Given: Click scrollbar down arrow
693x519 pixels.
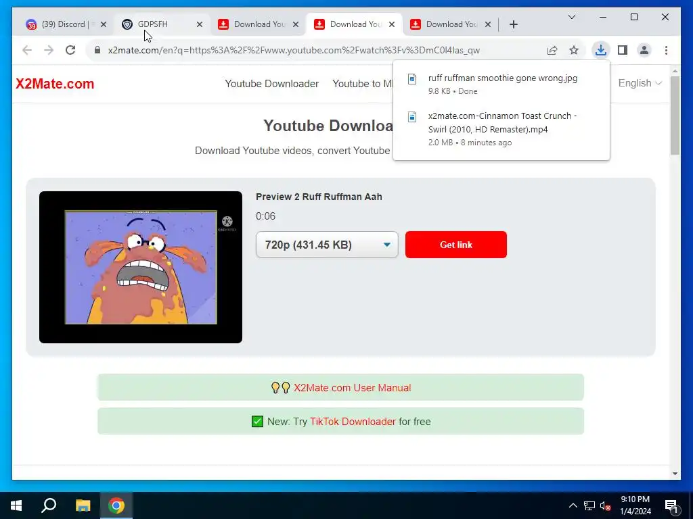Looking at the screenshot, I should [x=675, y=474].
